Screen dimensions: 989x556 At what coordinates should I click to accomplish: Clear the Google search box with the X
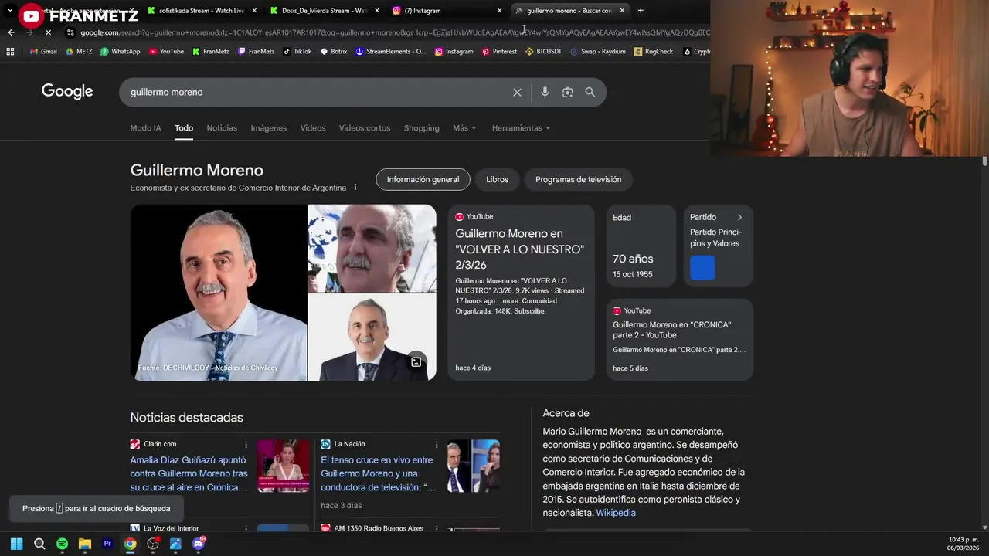click(x=517, y=93)
